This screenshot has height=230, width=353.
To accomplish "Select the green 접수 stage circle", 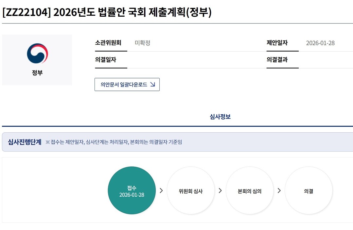I will pyautogui.click(x=132, y=191).
